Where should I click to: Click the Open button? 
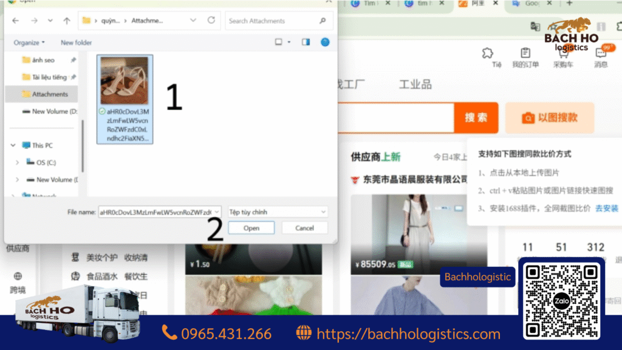tap(251, 228)
